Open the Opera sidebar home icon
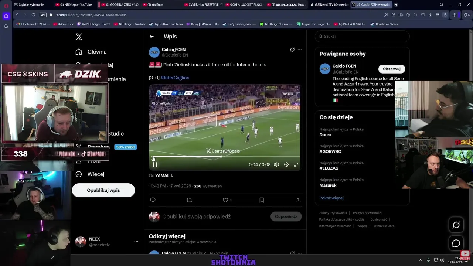This screenshot has width=473, height=266. 6,16
